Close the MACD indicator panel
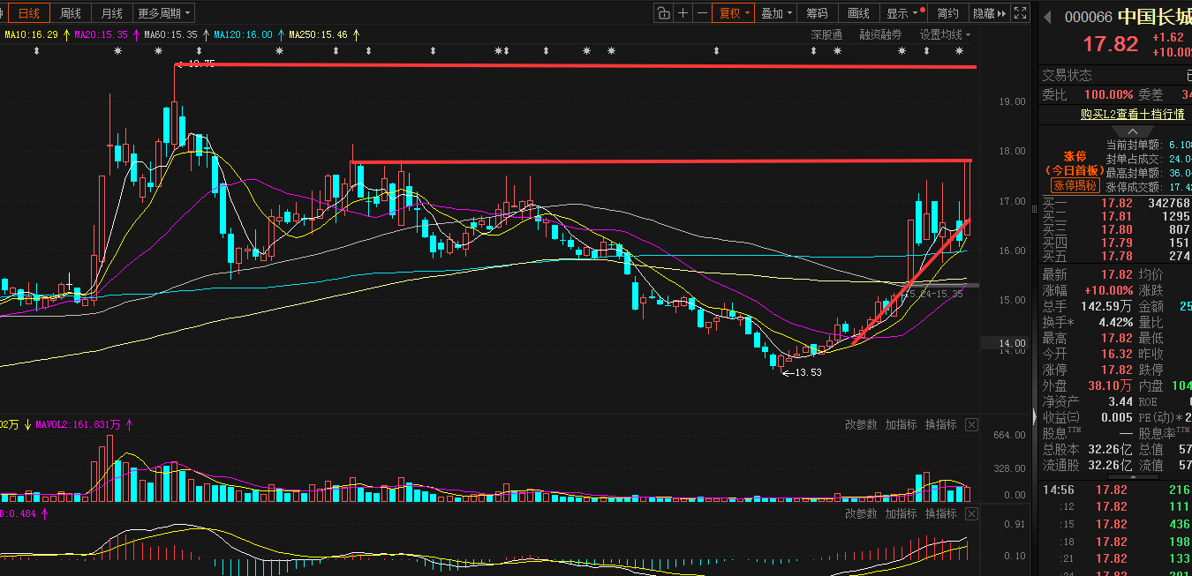This screenshot has width=1192, height=576. click(971, 513)
